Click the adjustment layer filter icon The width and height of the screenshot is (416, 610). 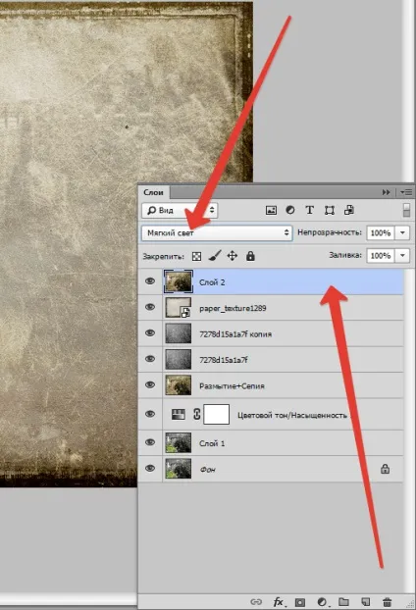[289, 210]
